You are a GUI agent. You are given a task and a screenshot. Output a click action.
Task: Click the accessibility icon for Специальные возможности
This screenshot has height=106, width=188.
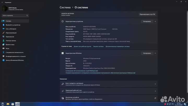click(3, 52)
